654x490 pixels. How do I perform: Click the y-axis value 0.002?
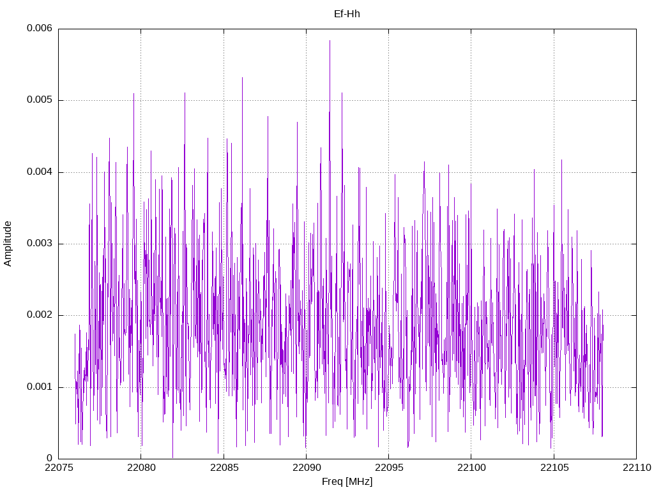point(40,315)
